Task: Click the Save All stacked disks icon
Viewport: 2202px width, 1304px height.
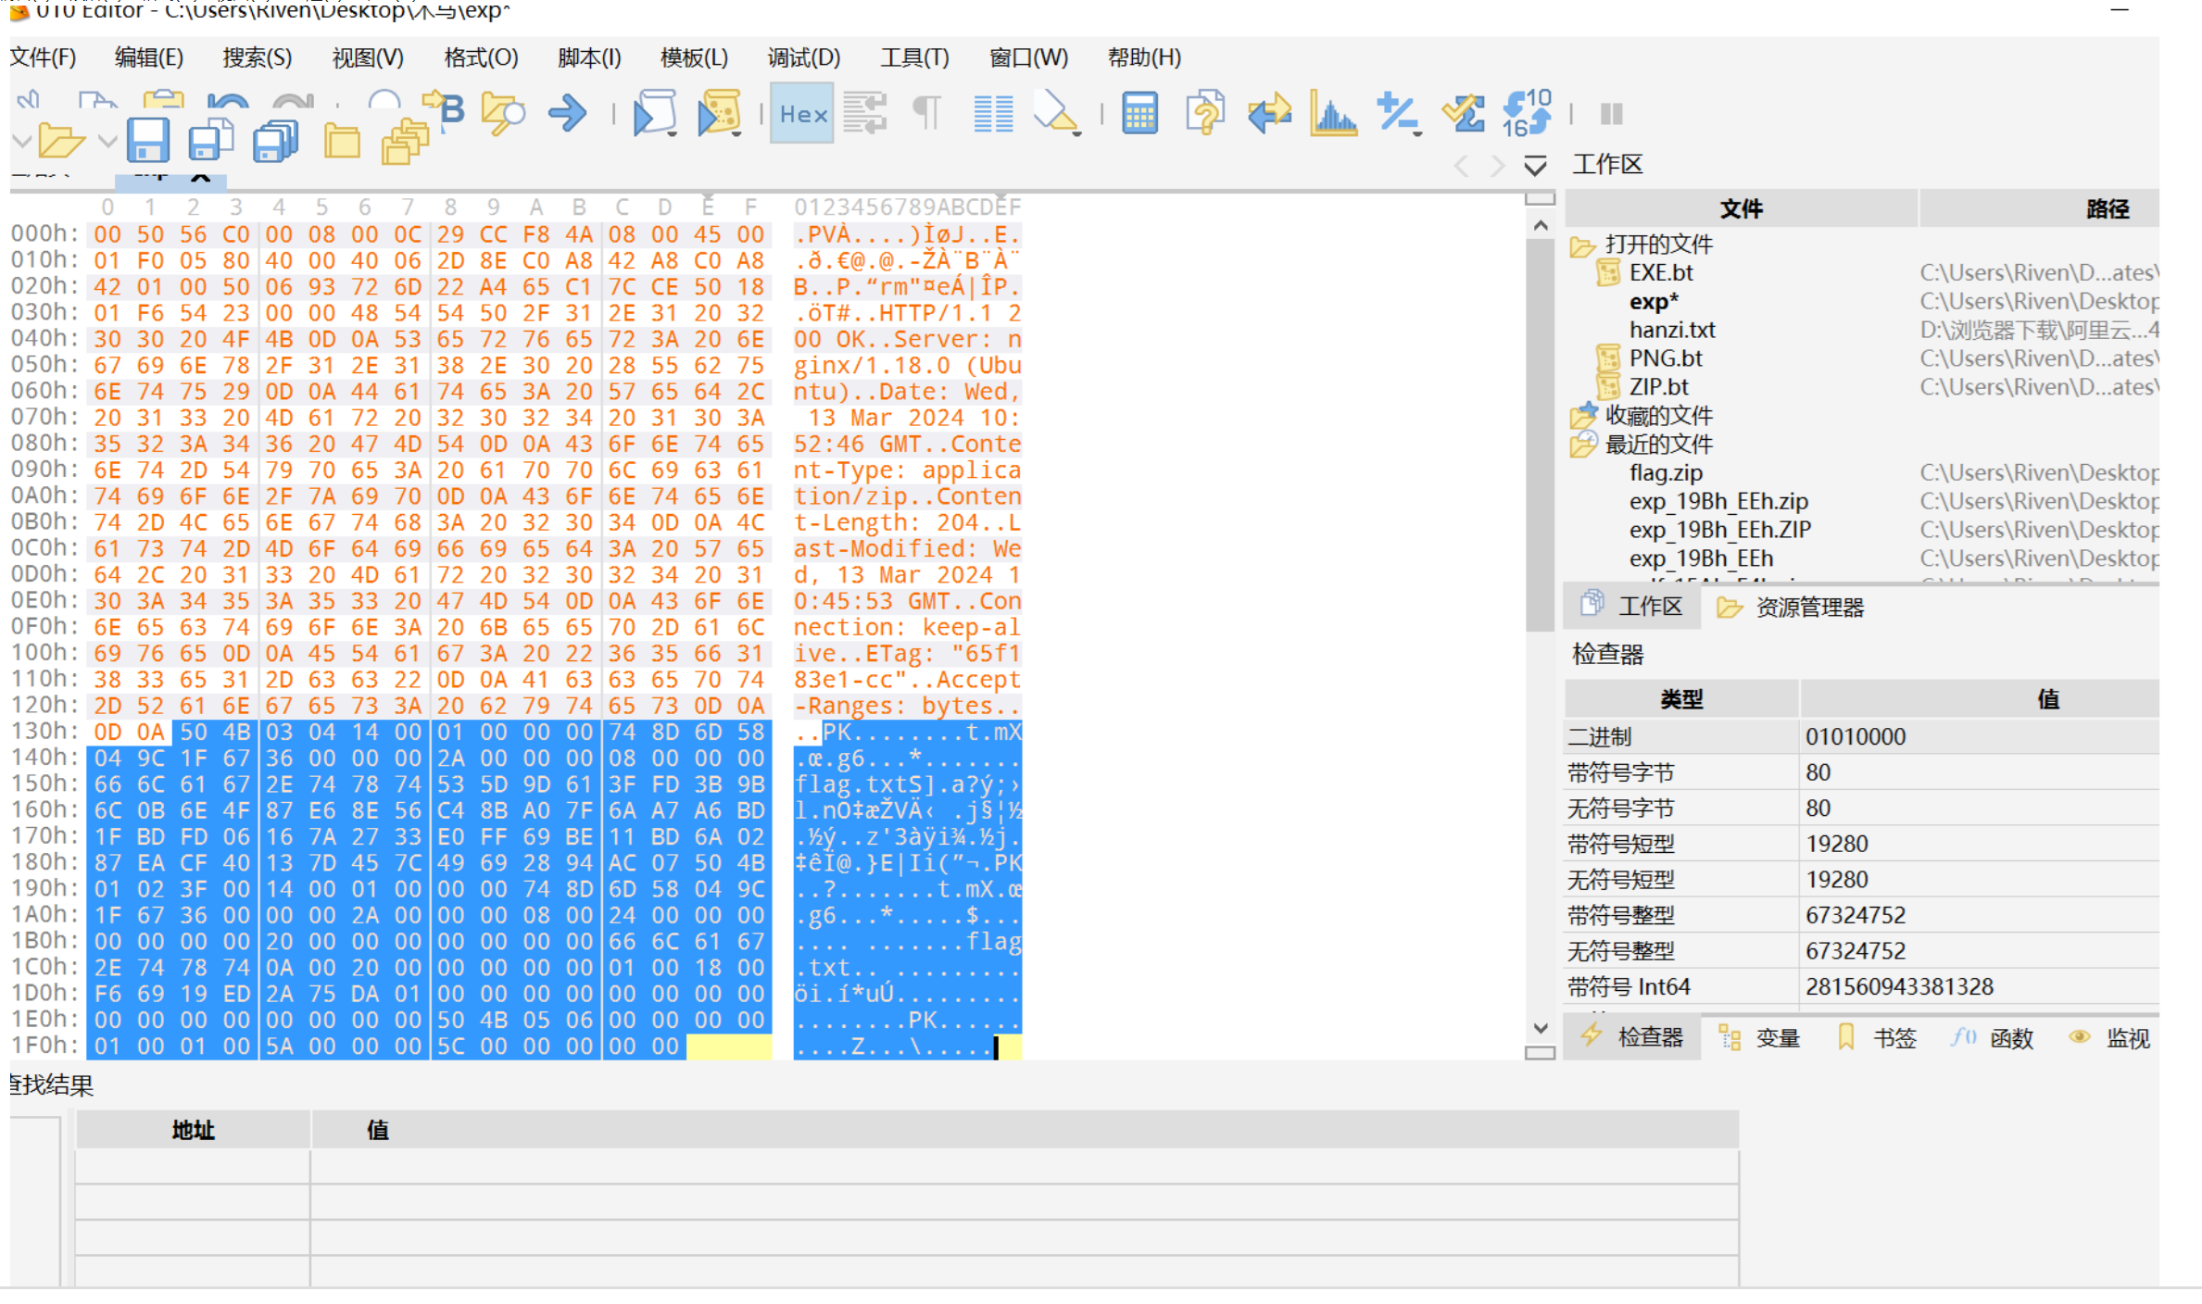Action: click(x=275, y=142)
